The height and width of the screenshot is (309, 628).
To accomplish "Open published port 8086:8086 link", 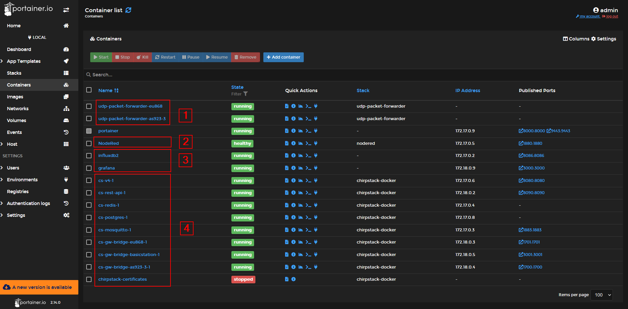I will [532, 155].
